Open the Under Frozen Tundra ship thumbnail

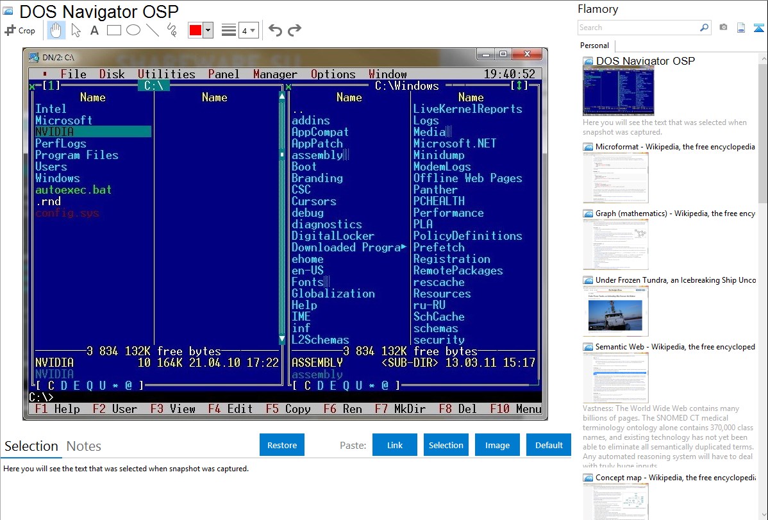[615, 311]
